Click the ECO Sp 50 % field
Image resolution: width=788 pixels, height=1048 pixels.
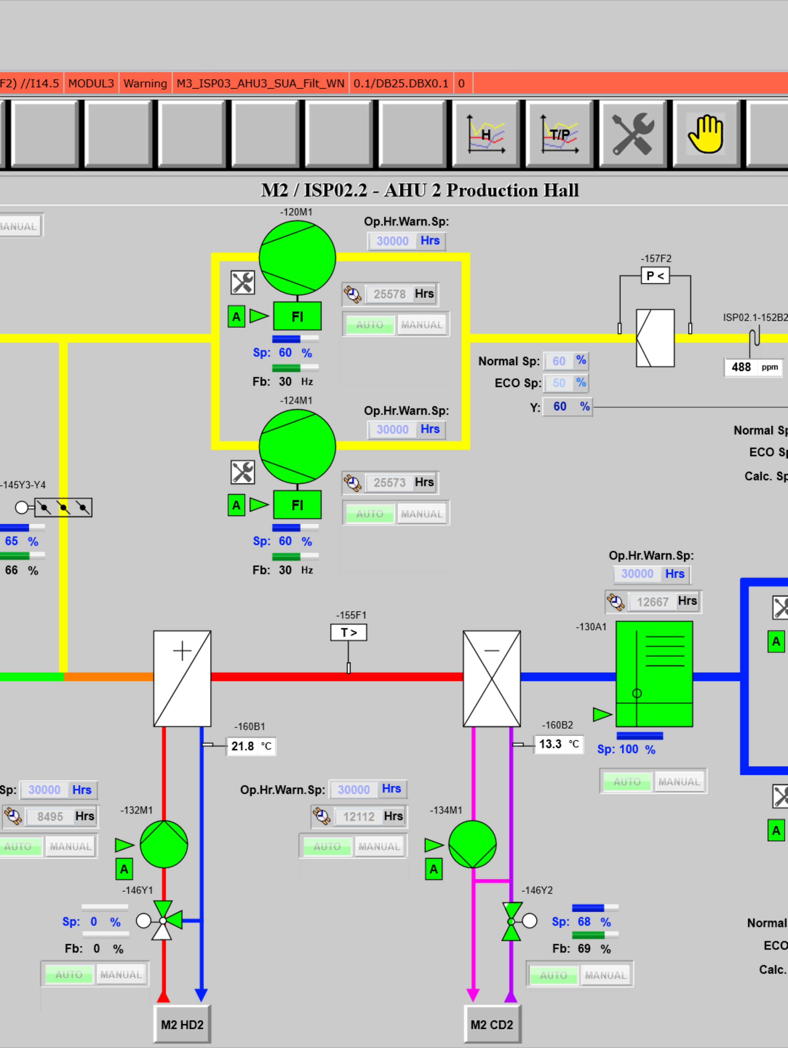[559, 383]
